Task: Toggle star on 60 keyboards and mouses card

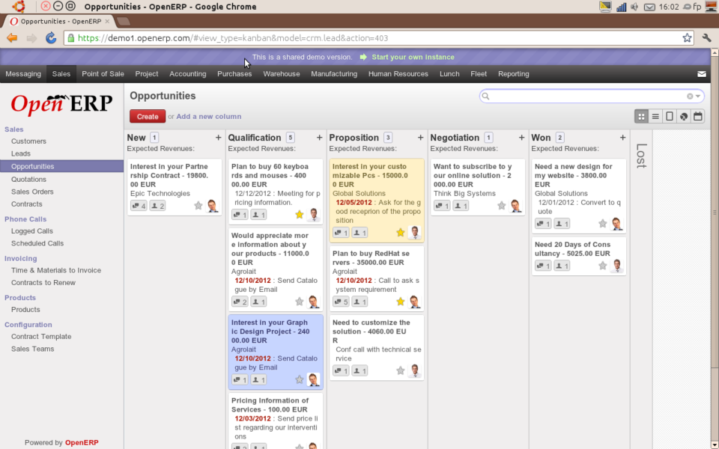Action: (300, 215)
